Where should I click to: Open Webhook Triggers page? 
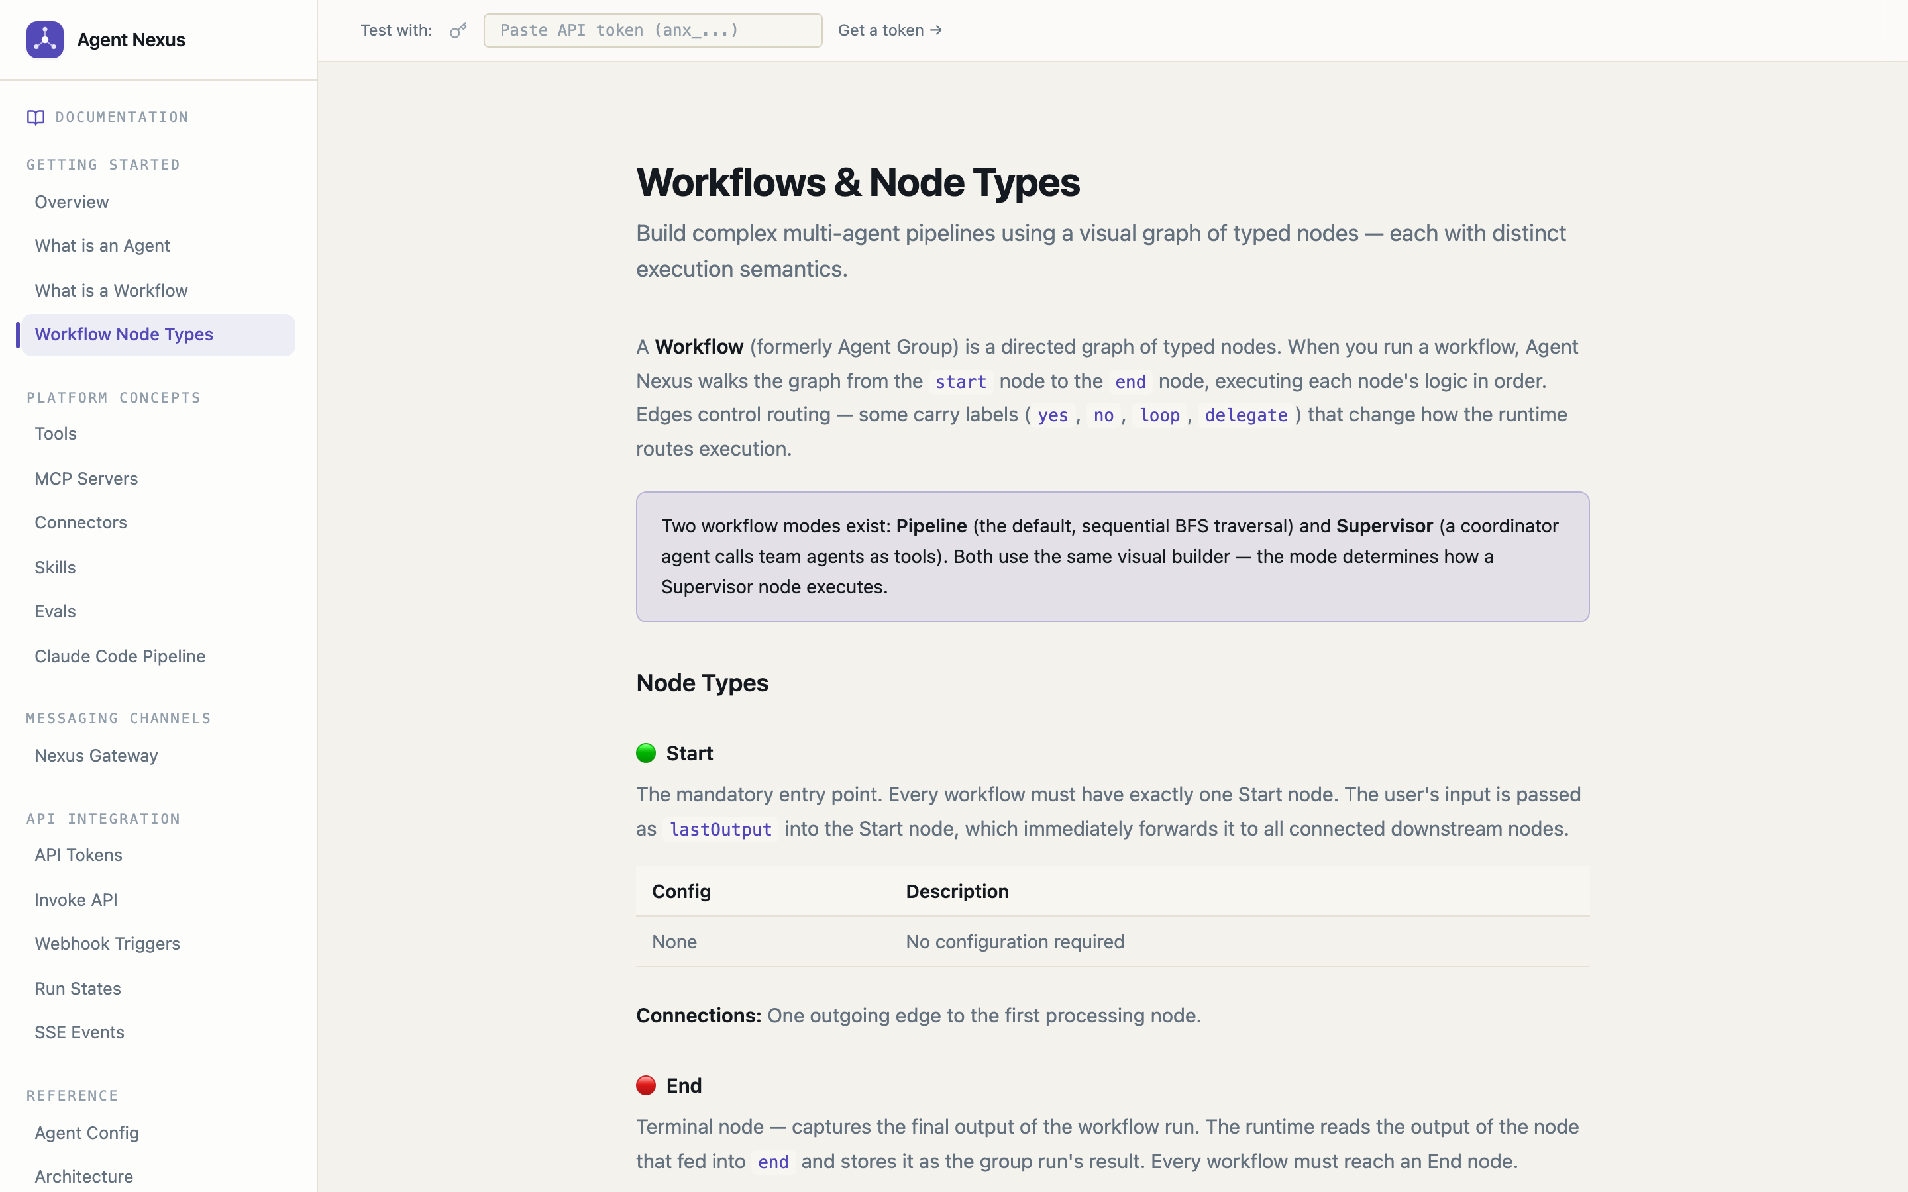coord(107,944)
